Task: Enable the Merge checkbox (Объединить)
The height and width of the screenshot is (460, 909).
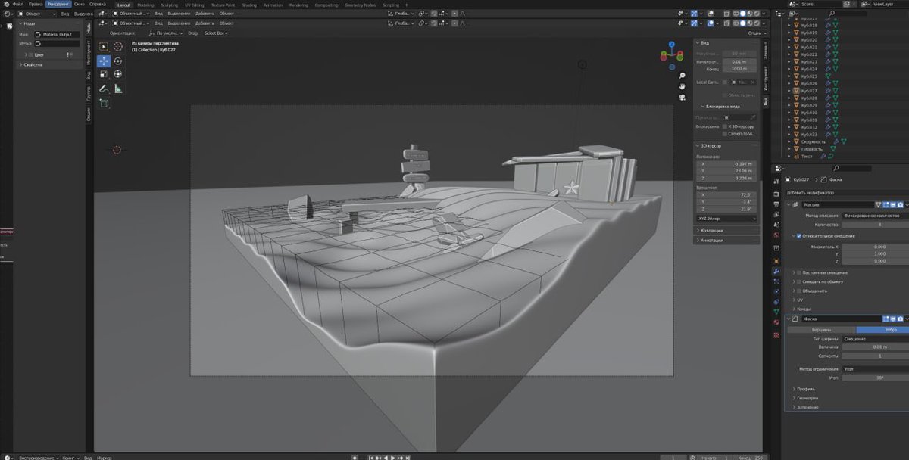Action: click(x=798, y=291)
